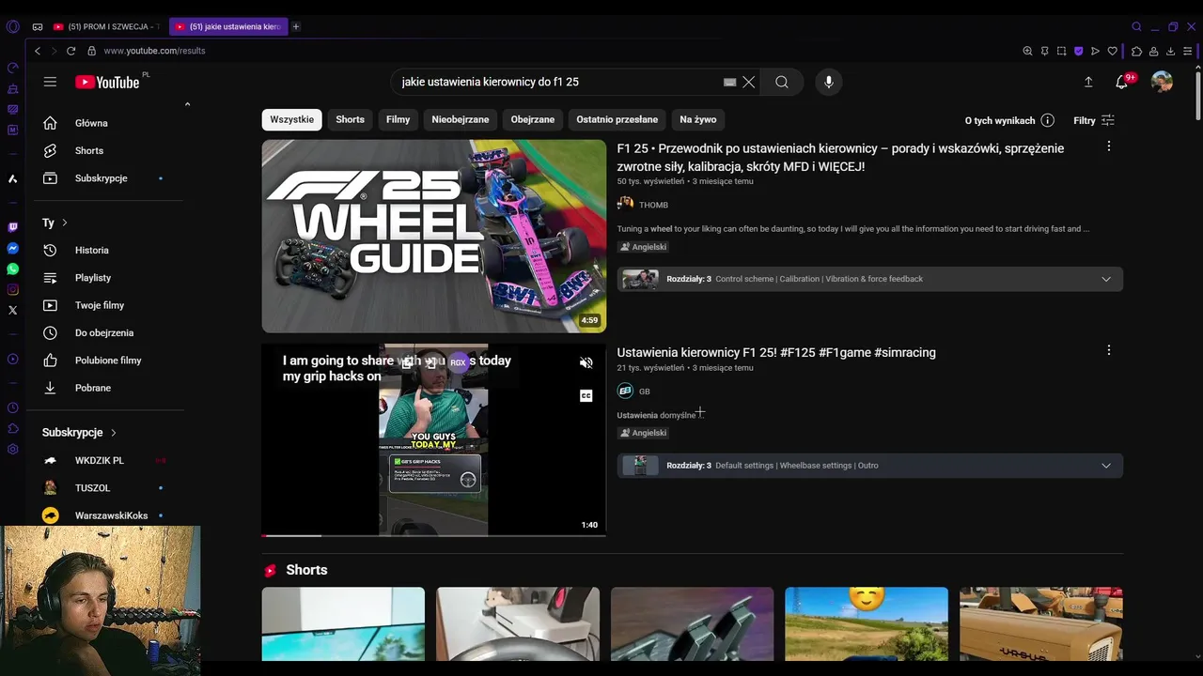Open the Opera ad blocker shield icon
Viewport: 1203px width, 676px height.
tap(1078, 51)
